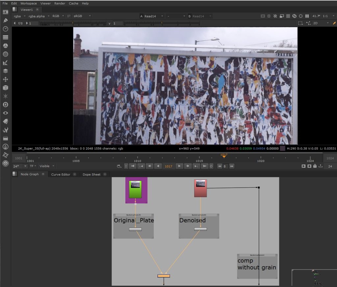The height and width of the screenshot is (287, 337).
Task: Open the Image nodes toolbar menu
Action: [5, 12]
